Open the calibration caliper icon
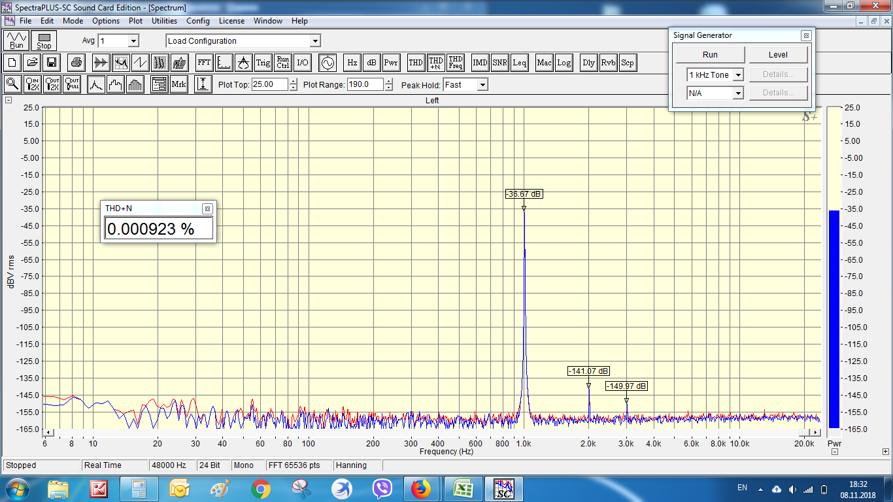Screen dimensions: 893x502 [243, 63]
